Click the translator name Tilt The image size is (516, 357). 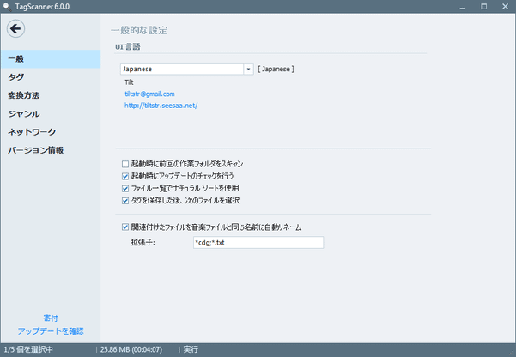pos(129,82)
